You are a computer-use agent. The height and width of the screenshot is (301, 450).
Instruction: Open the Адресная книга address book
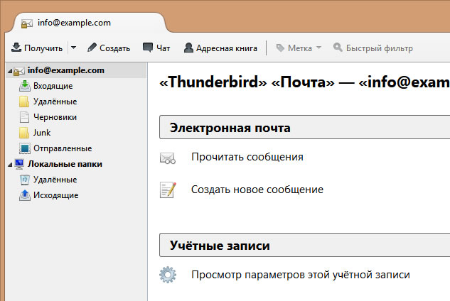(220, 48)
